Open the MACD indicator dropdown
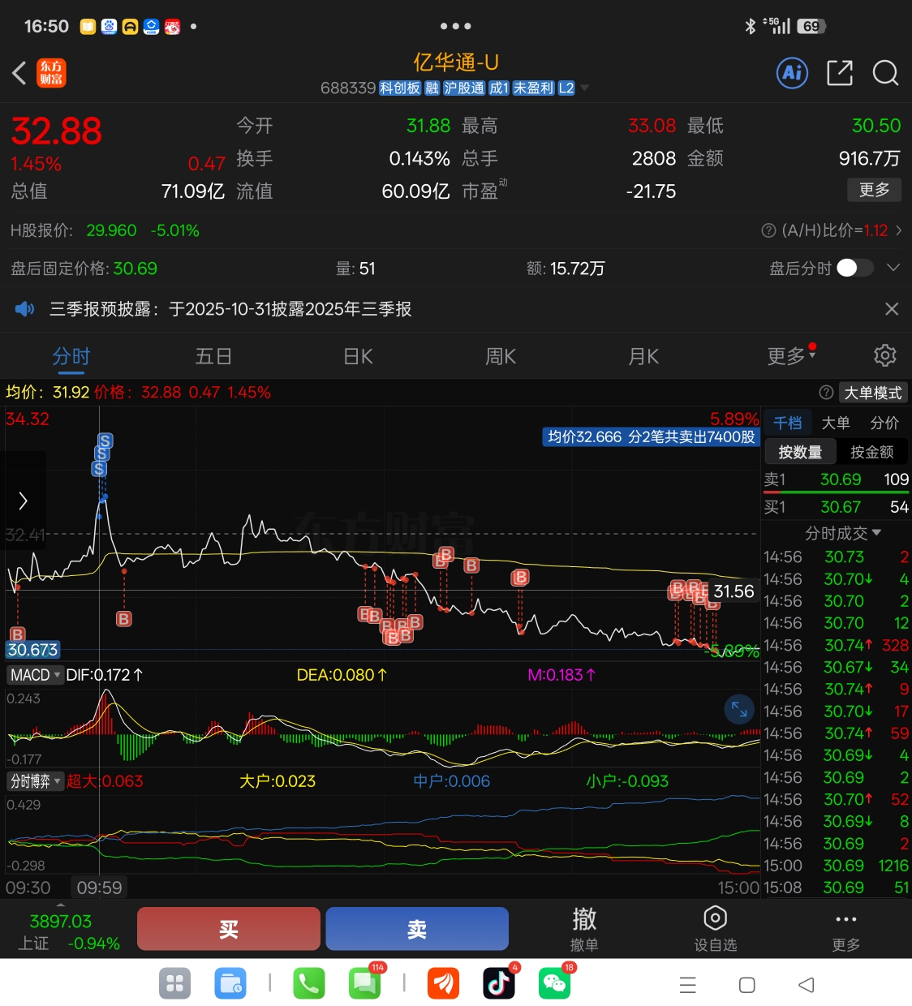 (x=36, y=675)
